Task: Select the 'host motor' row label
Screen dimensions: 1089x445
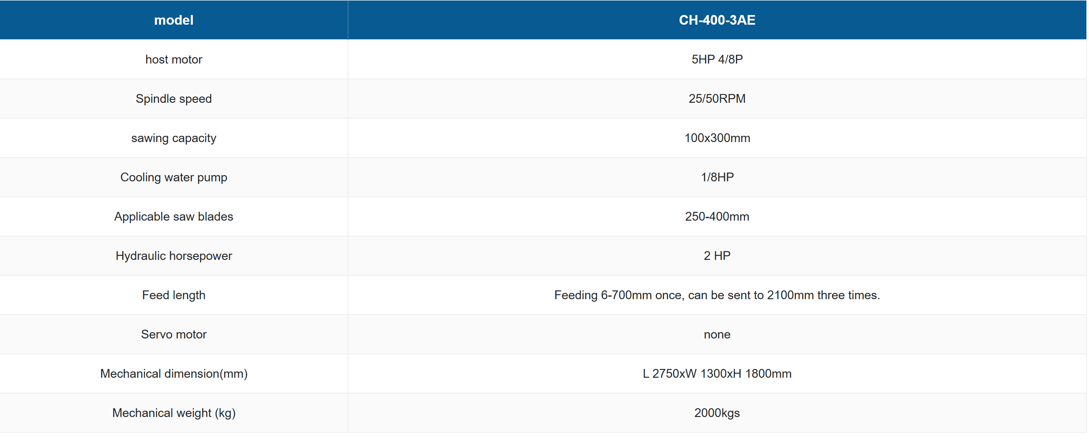Action: tap(173, 59)
